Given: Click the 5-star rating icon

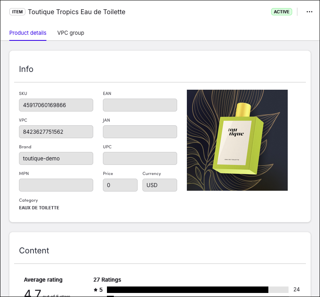Looking at the screenshot, I should 96,290.
